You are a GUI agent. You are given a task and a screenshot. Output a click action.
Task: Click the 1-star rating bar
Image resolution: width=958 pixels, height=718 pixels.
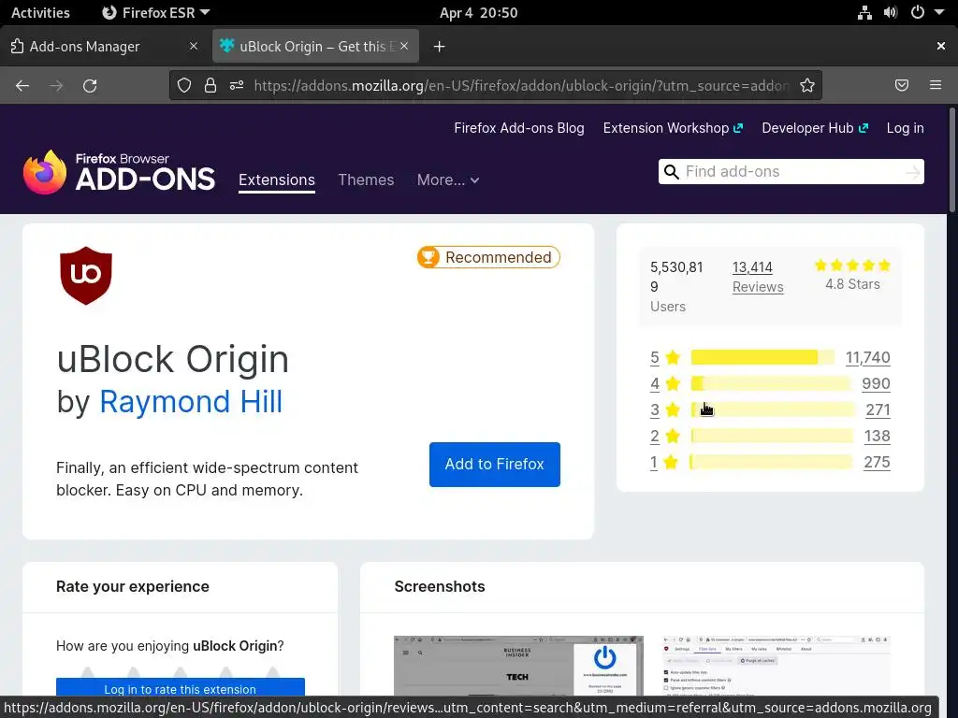[771, 462]
